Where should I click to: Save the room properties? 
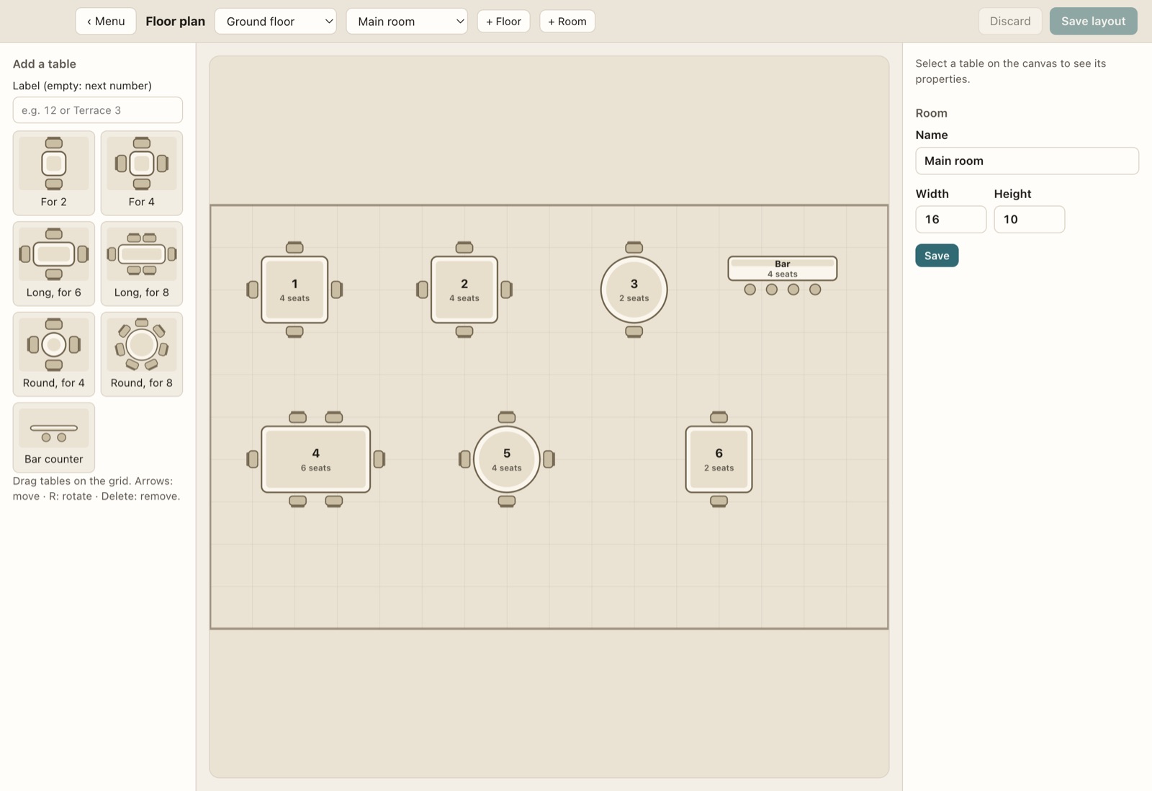(x=937, y=256)
